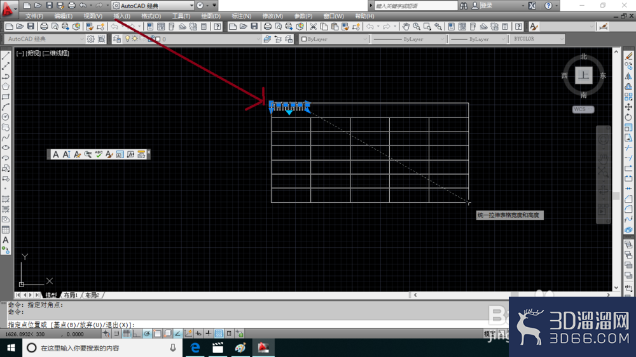Click the layer 0 color swatch
This screenshot has width=636, height=357.
point(158,39)
